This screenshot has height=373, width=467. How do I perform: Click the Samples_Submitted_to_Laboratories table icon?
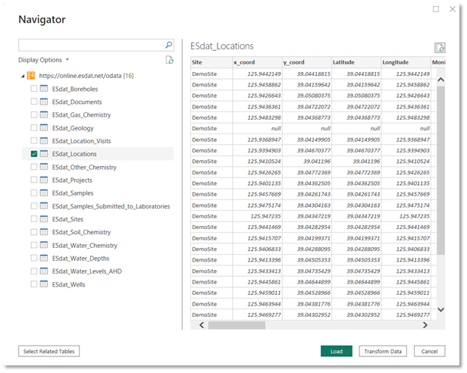44,206
